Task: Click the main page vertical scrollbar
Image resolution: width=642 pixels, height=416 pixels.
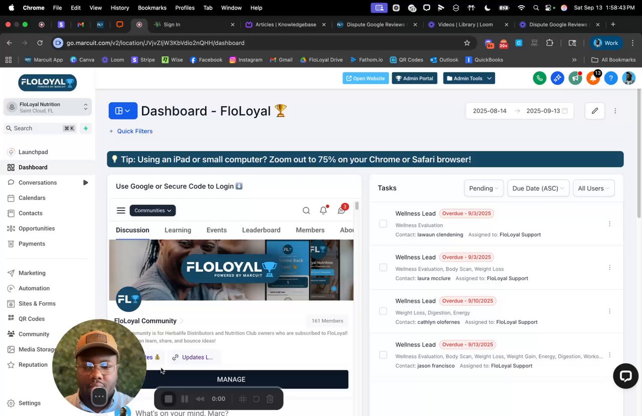Action: (x=639, y=153)
